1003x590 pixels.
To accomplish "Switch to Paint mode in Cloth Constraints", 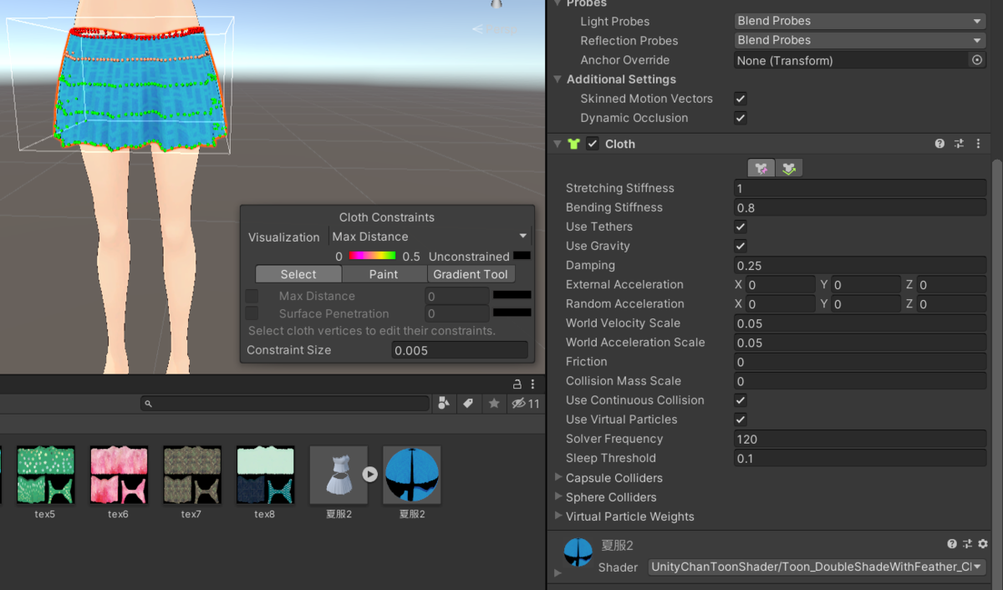I will (x=384, y=274).
